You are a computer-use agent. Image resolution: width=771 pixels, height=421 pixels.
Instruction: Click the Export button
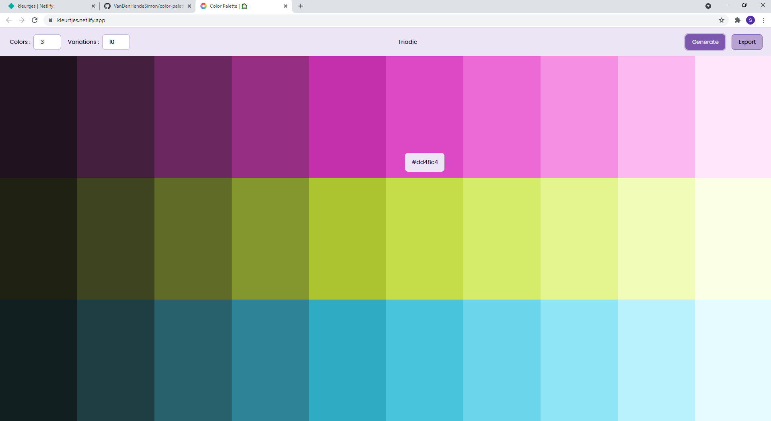click(x=747, y=42)
